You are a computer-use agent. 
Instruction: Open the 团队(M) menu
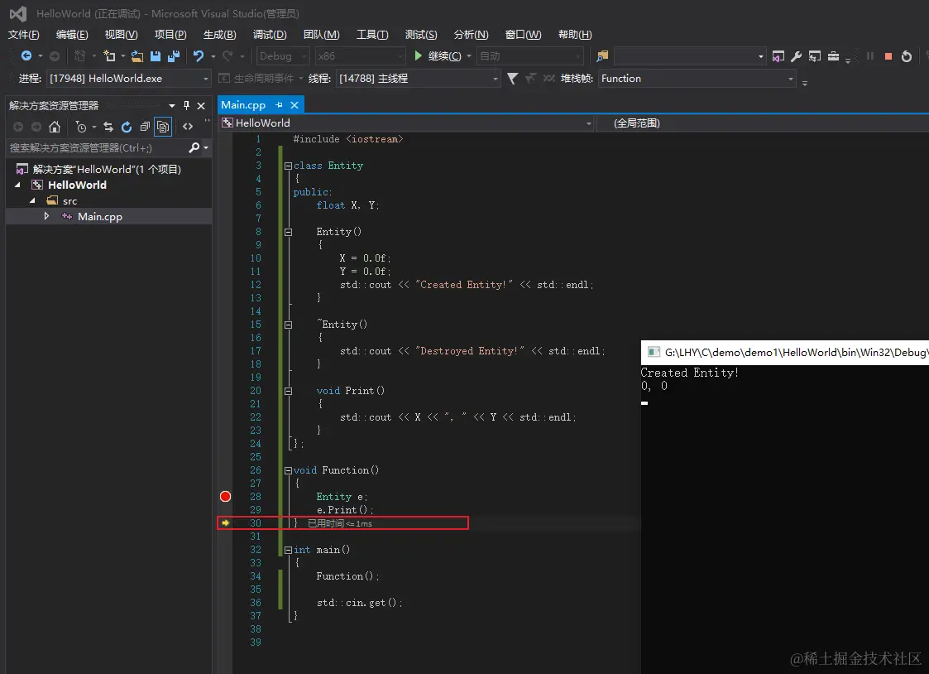321,35
